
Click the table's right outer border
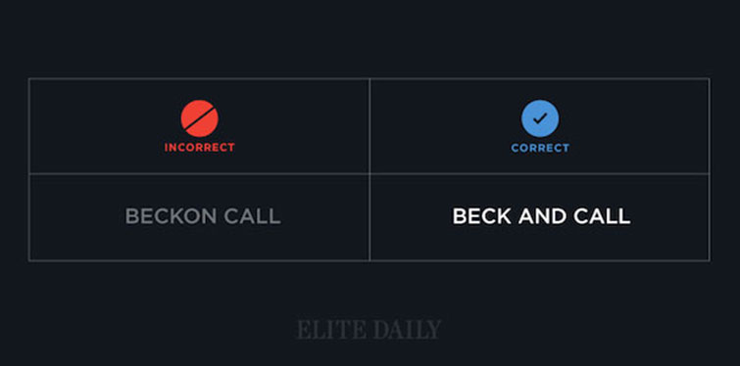click(x=710, y=169)
